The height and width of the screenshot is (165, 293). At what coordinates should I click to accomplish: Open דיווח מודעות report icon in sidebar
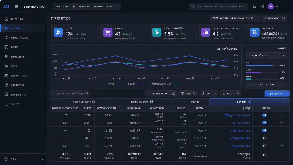coord(6,57)
